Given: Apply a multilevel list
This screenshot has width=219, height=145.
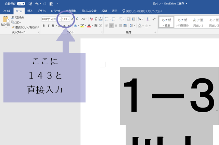Looking at the screenshot, I should tap(121, 19).
